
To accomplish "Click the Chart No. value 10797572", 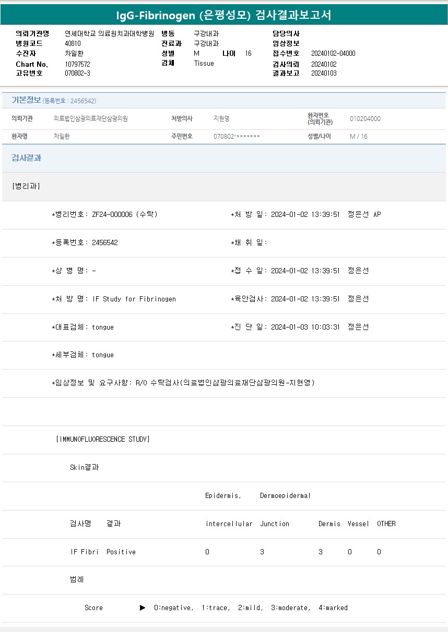I will (x=77, y=64).
